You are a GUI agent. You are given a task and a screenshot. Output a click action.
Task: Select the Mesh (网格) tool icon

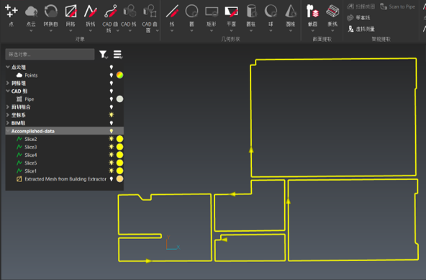[x=71, y=11]
